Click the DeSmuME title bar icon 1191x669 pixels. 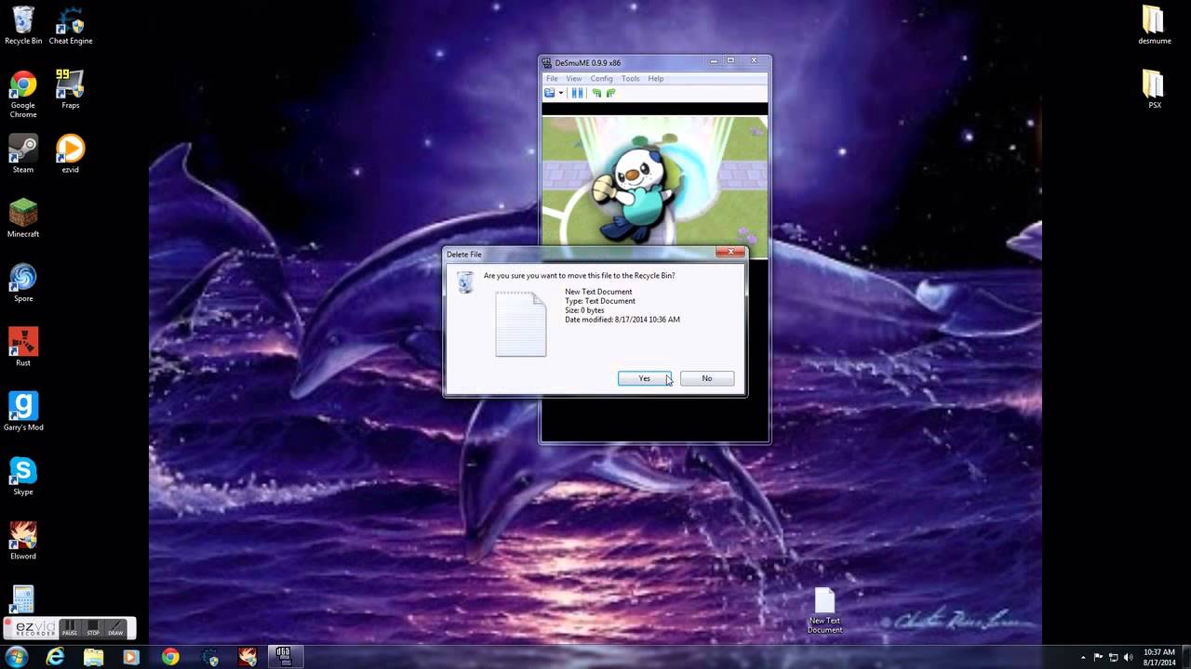[548, 62]
